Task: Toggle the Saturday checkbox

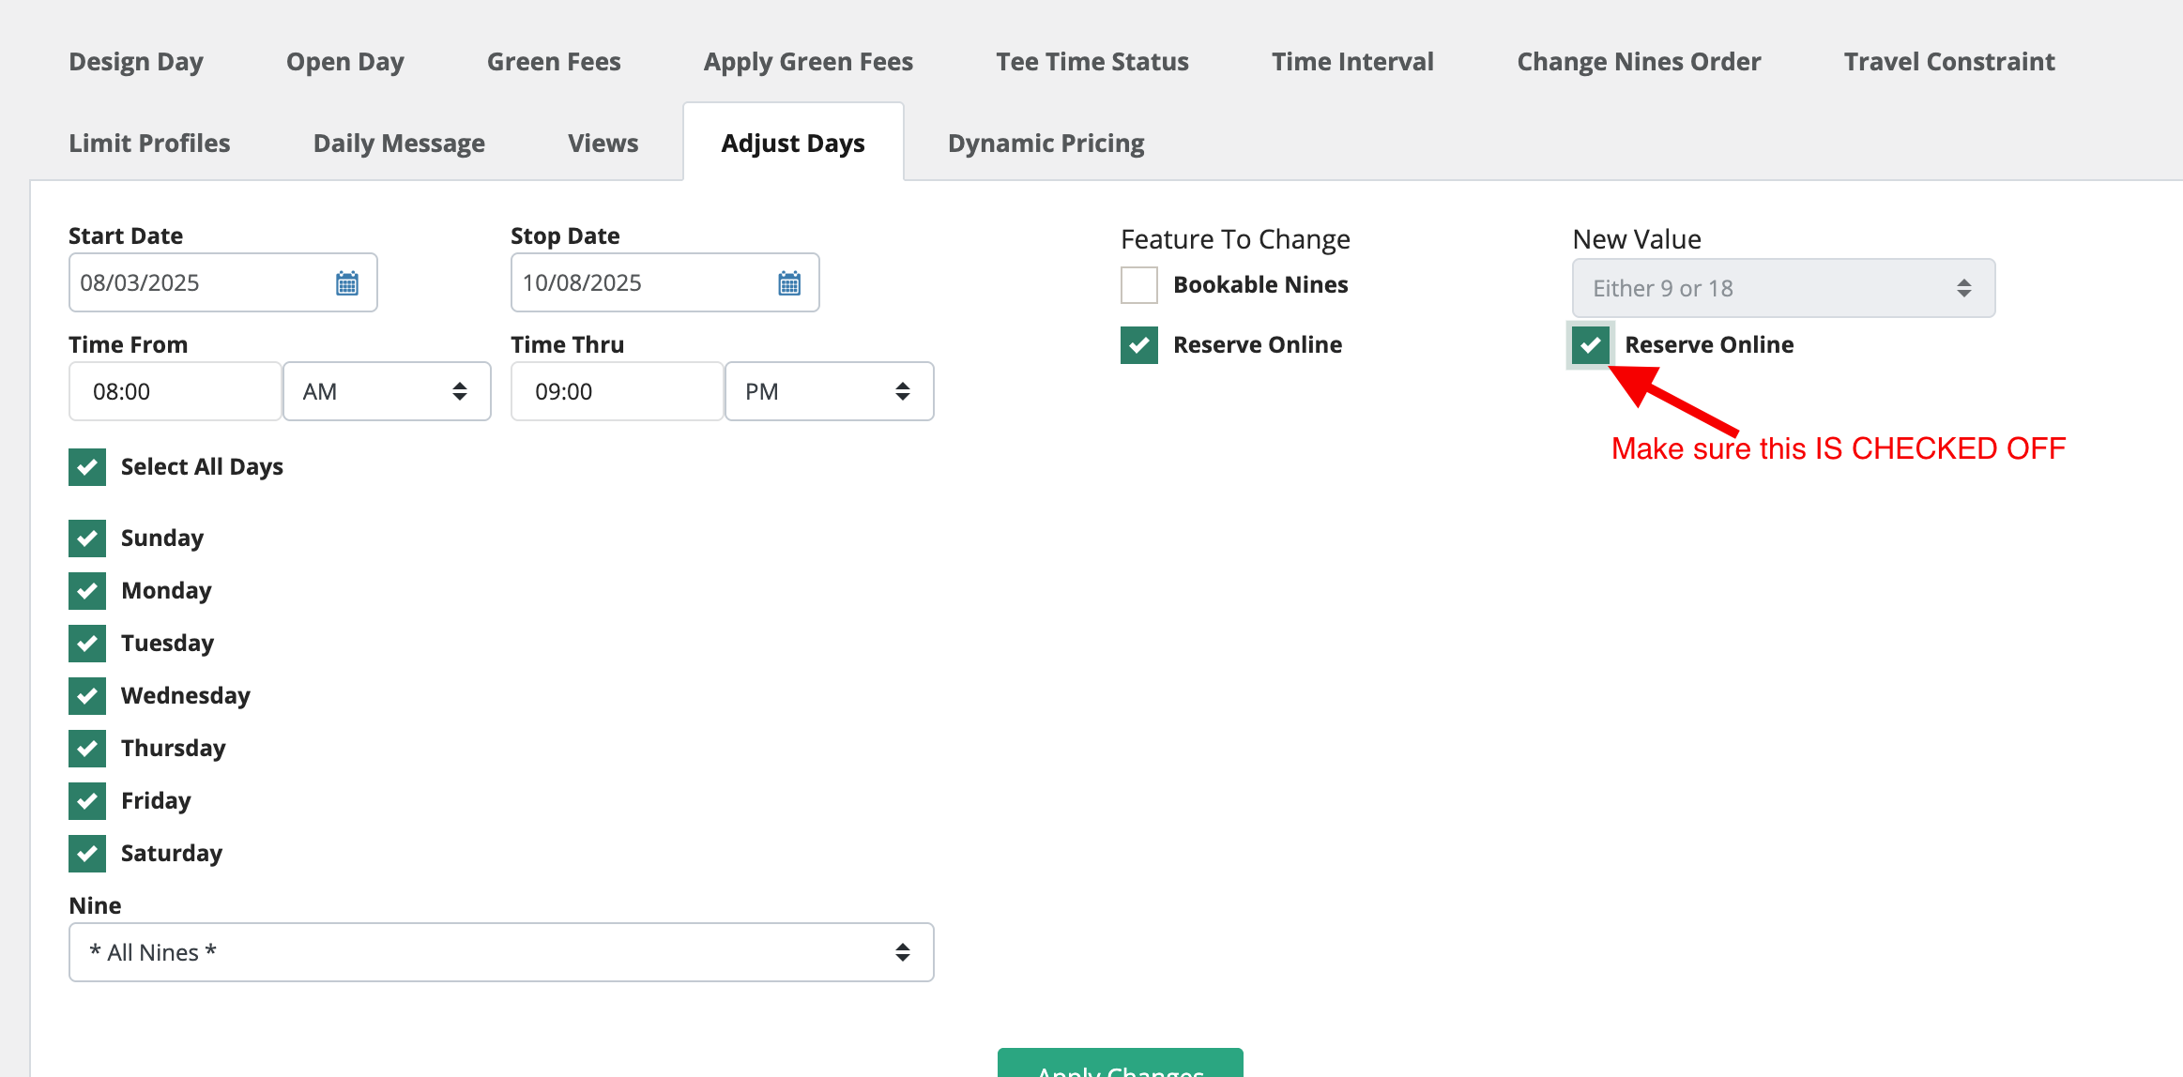Action: click(87, 854)
